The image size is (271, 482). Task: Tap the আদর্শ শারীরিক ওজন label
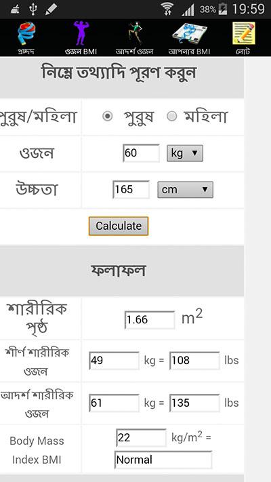click(x=37, y=404)
